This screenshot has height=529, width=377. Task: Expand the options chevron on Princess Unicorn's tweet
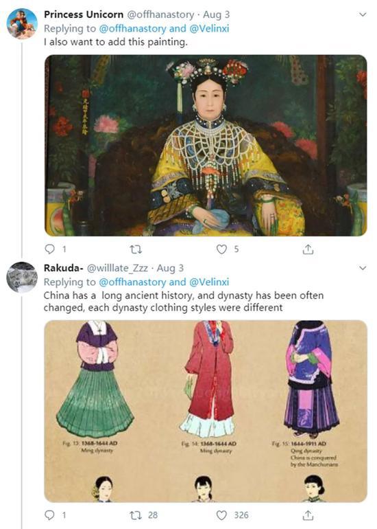[x=363, y=14]
